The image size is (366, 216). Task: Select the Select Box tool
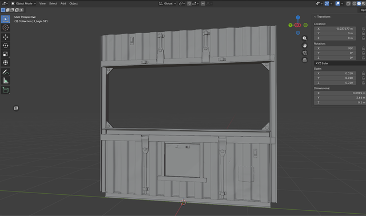pos(5,19)
